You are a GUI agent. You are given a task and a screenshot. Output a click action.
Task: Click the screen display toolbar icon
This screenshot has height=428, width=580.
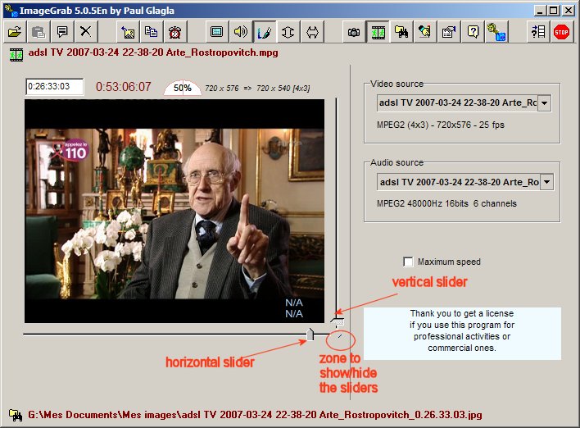(x=217, y=32)
